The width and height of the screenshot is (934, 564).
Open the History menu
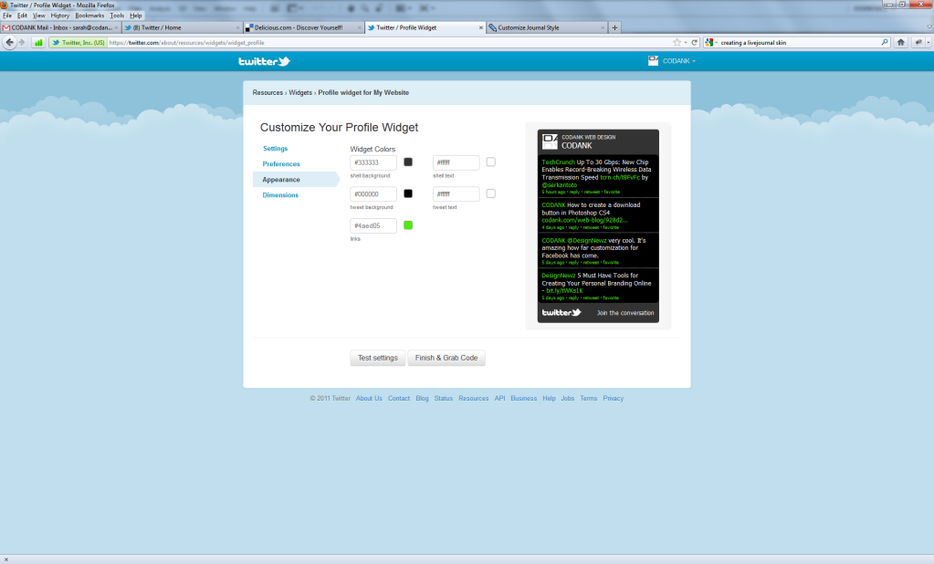tap(59, 16)
